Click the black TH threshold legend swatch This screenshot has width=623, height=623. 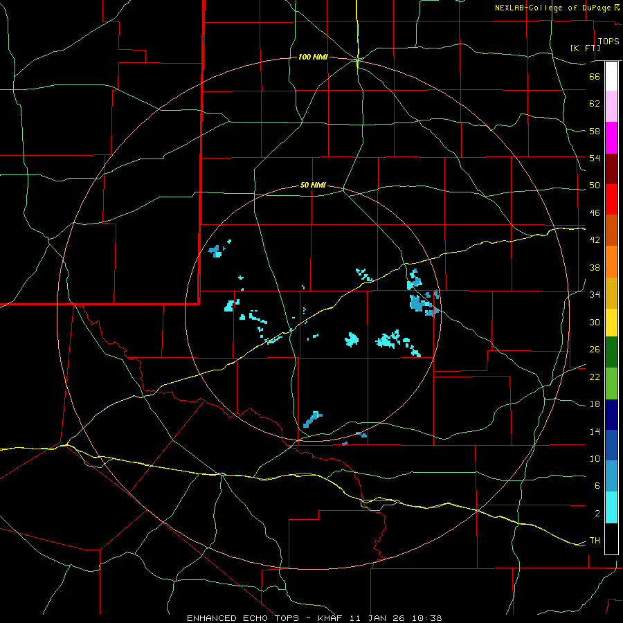611,539
